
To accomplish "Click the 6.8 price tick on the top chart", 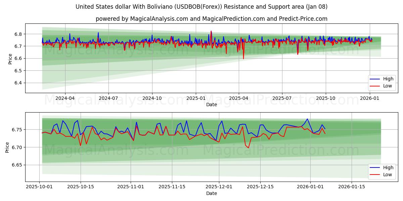I will [x=18, y=34].
